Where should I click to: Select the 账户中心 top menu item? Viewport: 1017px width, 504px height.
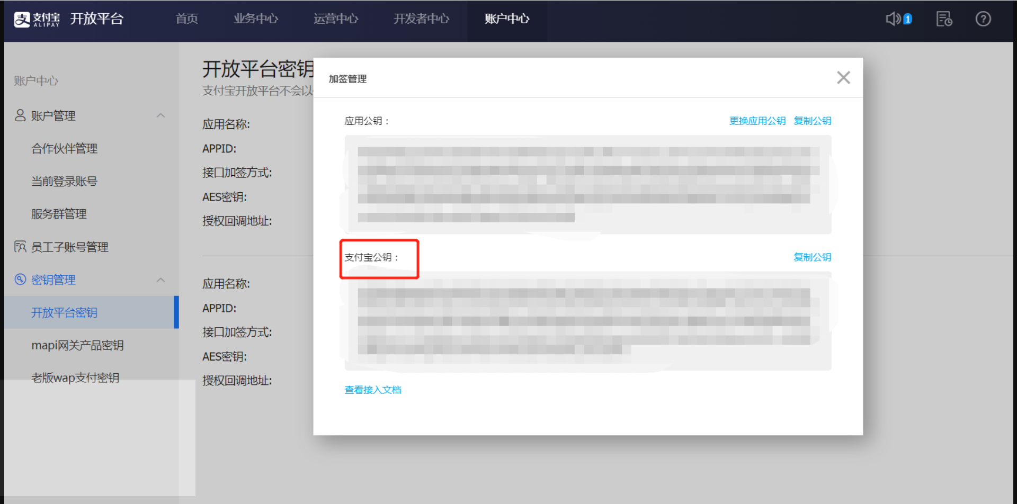[507, 19]
